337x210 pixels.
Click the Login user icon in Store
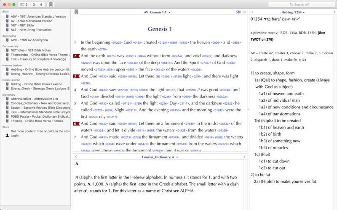click(7, 136)
